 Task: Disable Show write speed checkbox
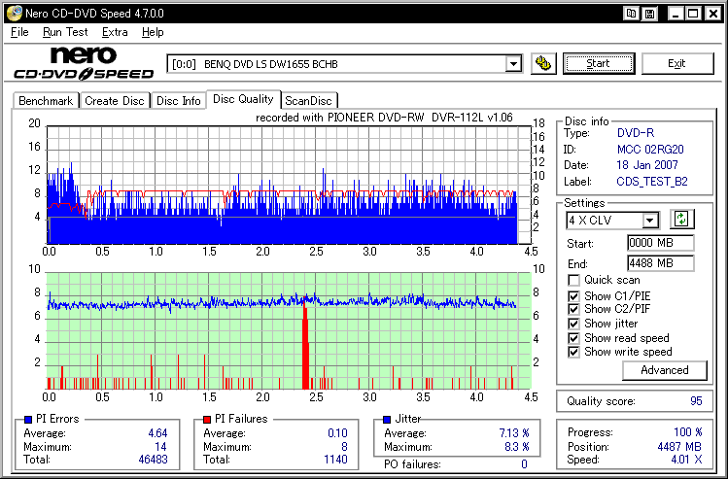(x=573, y=352)
